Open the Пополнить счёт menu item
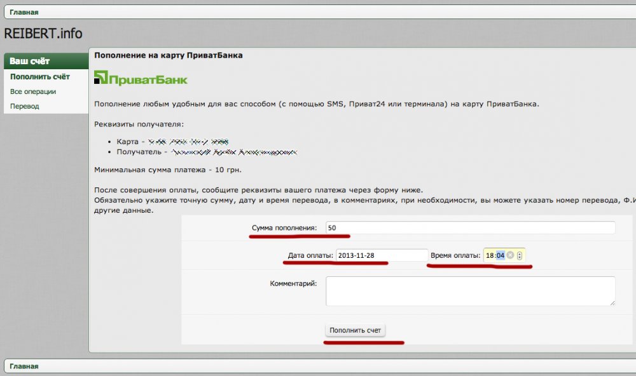636x376 pixels. 39,77
